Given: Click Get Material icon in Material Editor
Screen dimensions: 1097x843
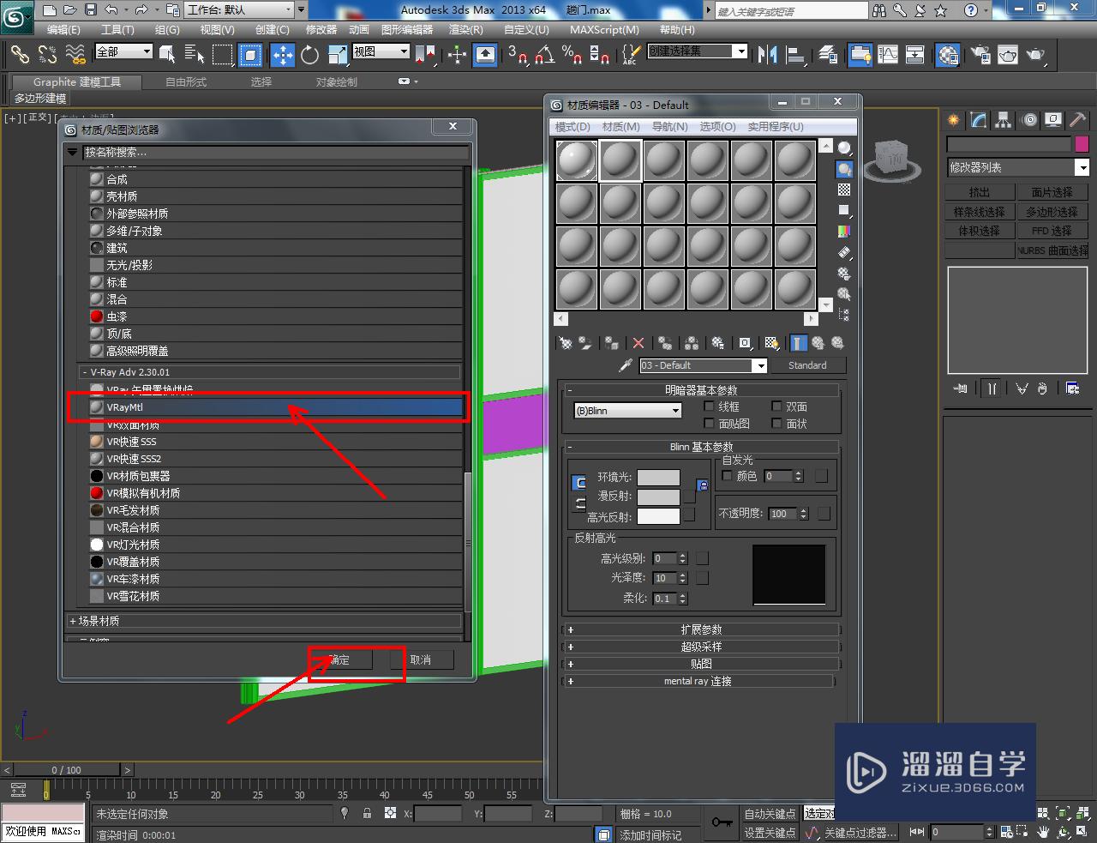Looking at the screenshot, I should 566,343.
